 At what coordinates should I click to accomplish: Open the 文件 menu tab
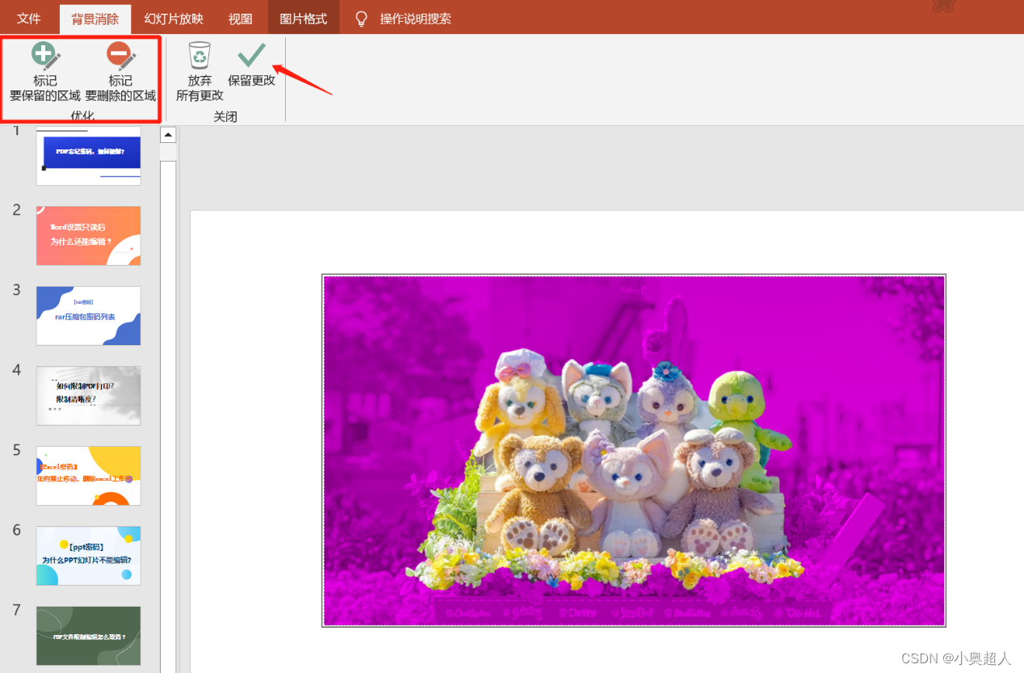point(29,19)
